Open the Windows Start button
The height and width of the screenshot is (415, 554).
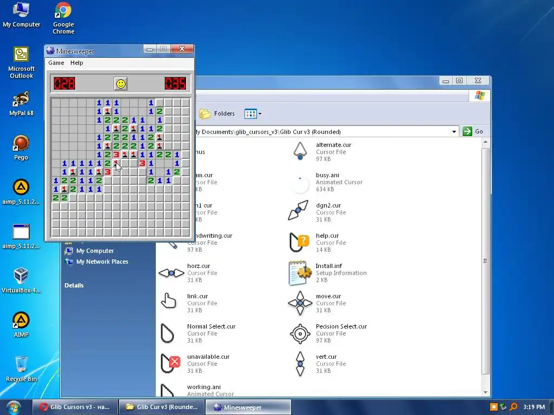(13, 407)
